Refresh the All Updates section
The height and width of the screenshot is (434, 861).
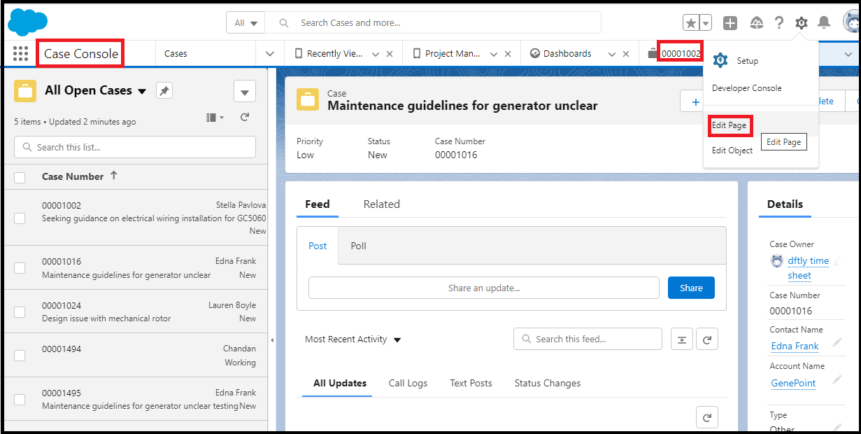click(x=707, y=417)
